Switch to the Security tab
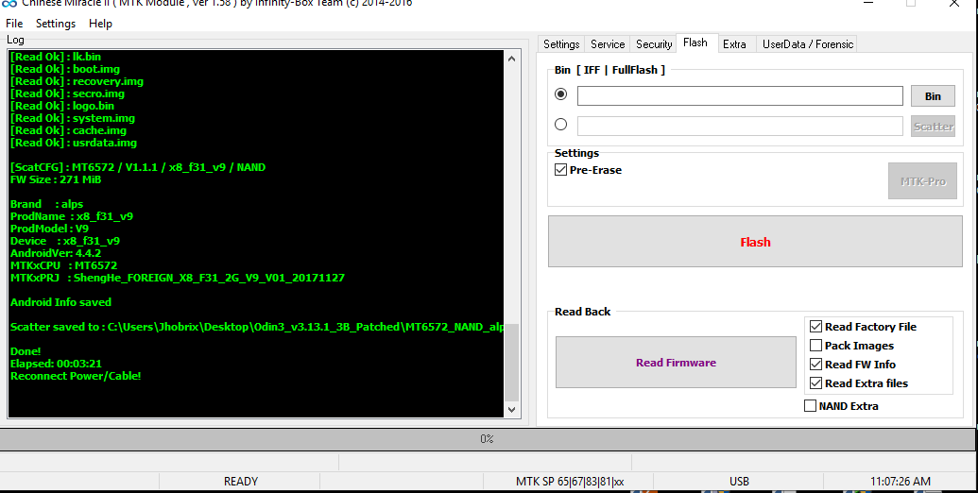Viewport: 978px width, 493px height. click(x=654, y=44)
